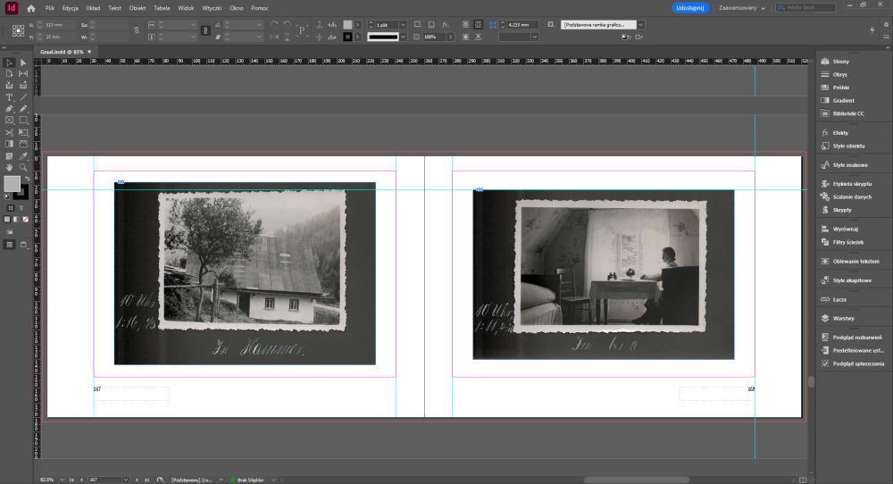Select the Zoom magnifier tool
Viewport: 893px width, 484px height.
coord(23,167)
